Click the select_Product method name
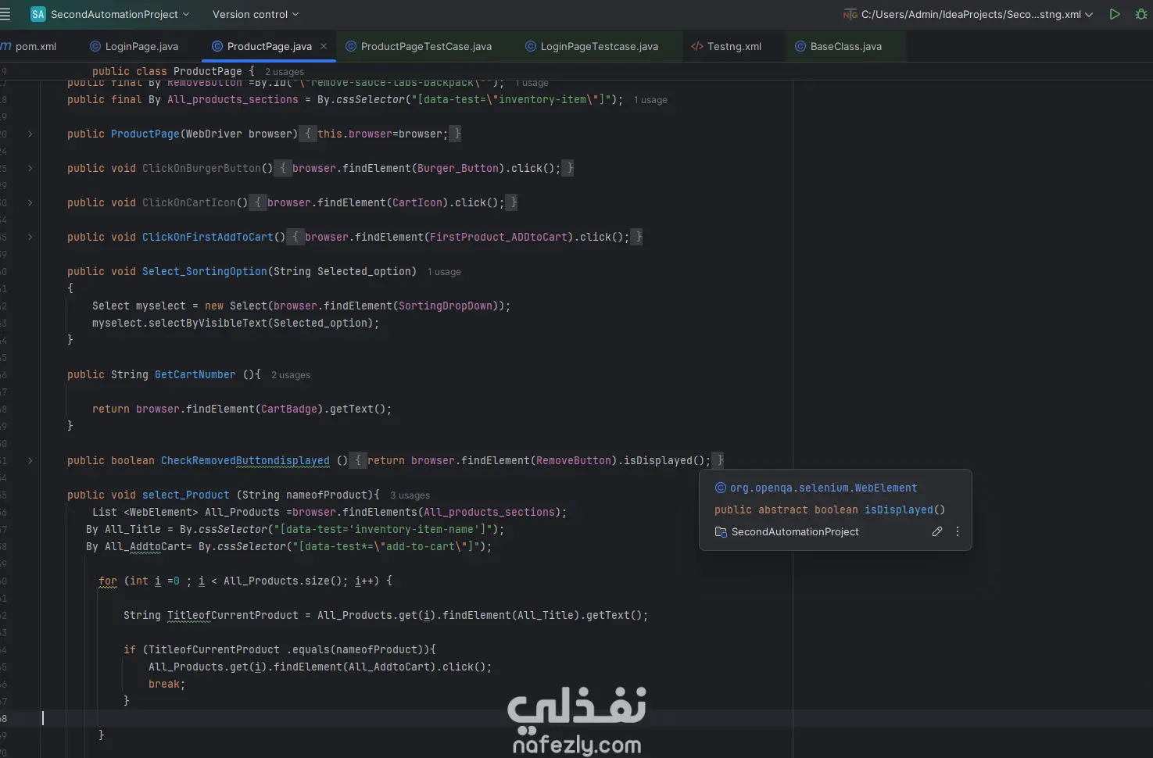1153x758 pixels. [x=185, y=495]
